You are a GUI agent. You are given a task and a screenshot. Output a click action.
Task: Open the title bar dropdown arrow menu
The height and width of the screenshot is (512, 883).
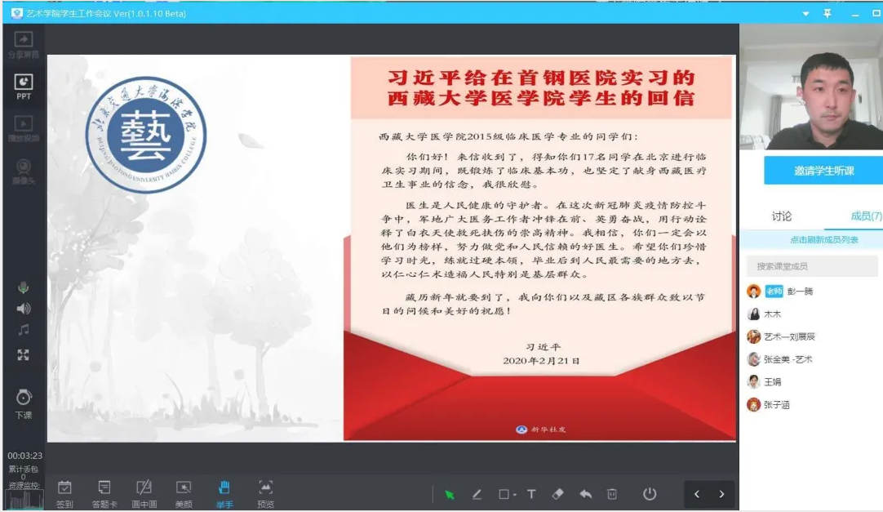tap(805, 14)
